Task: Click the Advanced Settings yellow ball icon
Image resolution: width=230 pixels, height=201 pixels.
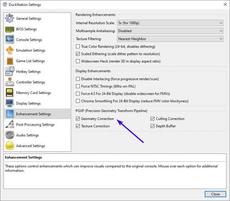Action: pos(10,146)
